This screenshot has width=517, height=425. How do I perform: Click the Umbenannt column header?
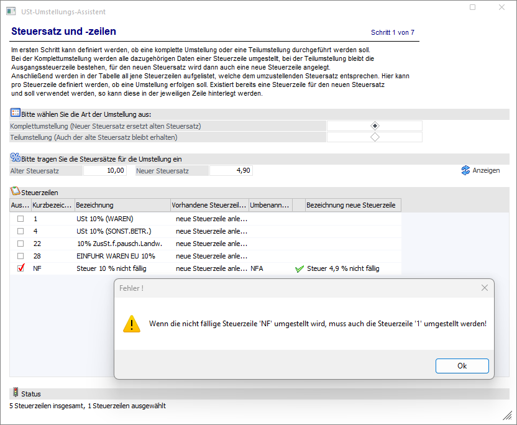270,205
